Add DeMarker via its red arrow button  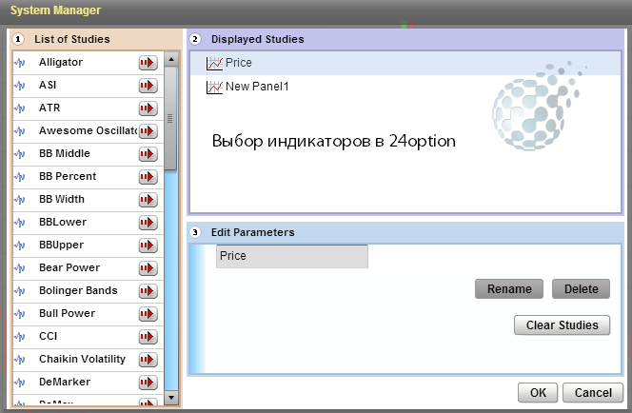[x=148, y=382]
